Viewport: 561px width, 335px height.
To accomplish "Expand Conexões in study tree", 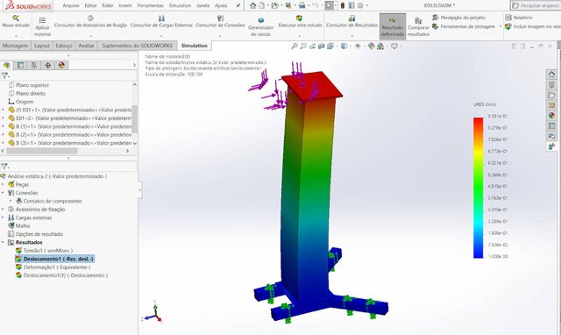I will coord(3,193).
